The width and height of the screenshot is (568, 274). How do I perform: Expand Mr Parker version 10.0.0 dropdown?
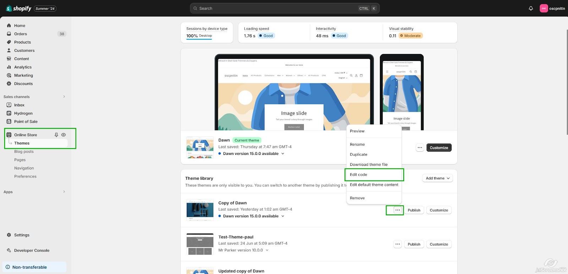tap(267, 250)
